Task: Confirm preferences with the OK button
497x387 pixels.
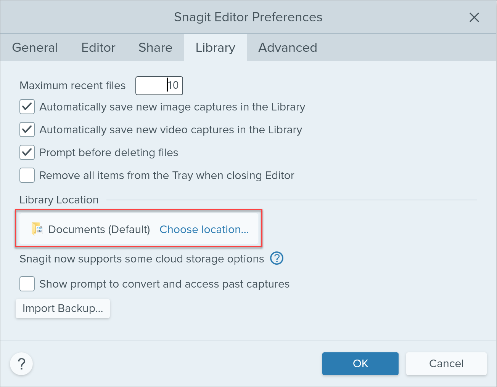Action: (x=360, y=363)
